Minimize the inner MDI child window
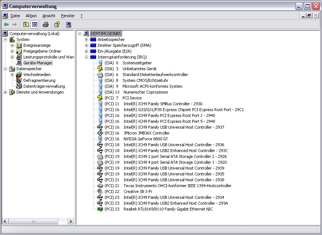The height and width of the screenshot is (235, 322). click(303, 16)
